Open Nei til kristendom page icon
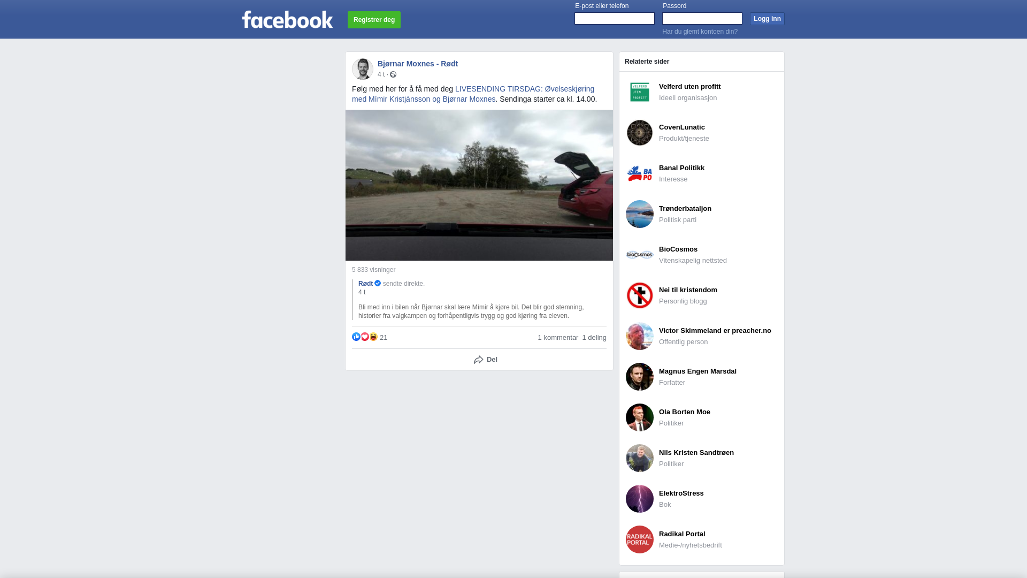 [x=640, y=295]
